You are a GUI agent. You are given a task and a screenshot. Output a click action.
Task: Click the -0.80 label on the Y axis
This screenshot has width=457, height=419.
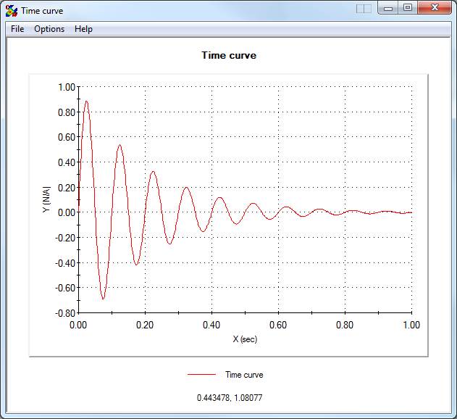pos(64,312)
